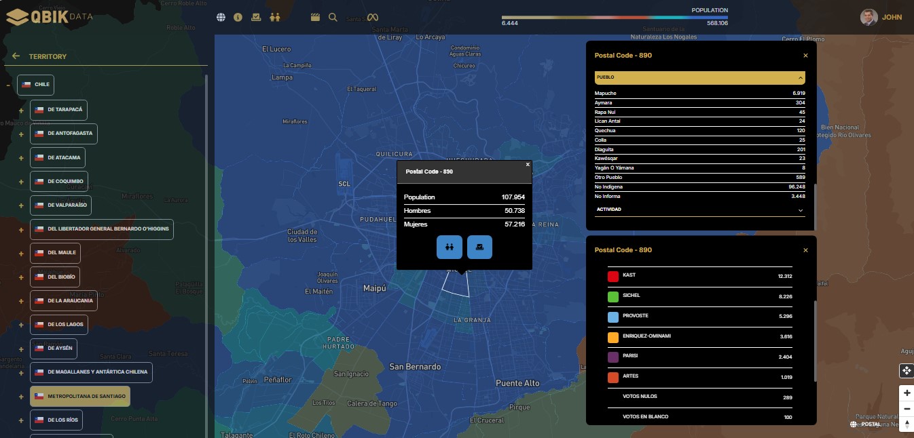
Task: Click the ballot box voting icon in toolbar
Action: click(256, 18)
